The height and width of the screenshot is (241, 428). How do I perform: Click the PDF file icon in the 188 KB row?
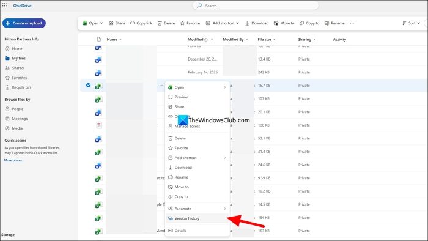point(99,125)
